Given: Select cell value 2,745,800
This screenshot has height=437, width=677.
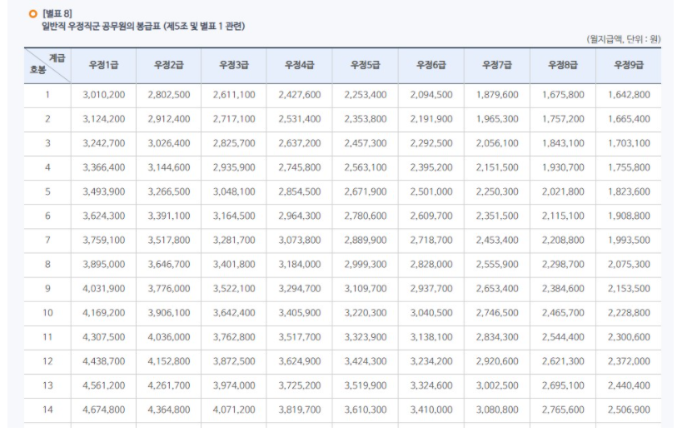Looking at the screenshot, I should pos(300,167).
